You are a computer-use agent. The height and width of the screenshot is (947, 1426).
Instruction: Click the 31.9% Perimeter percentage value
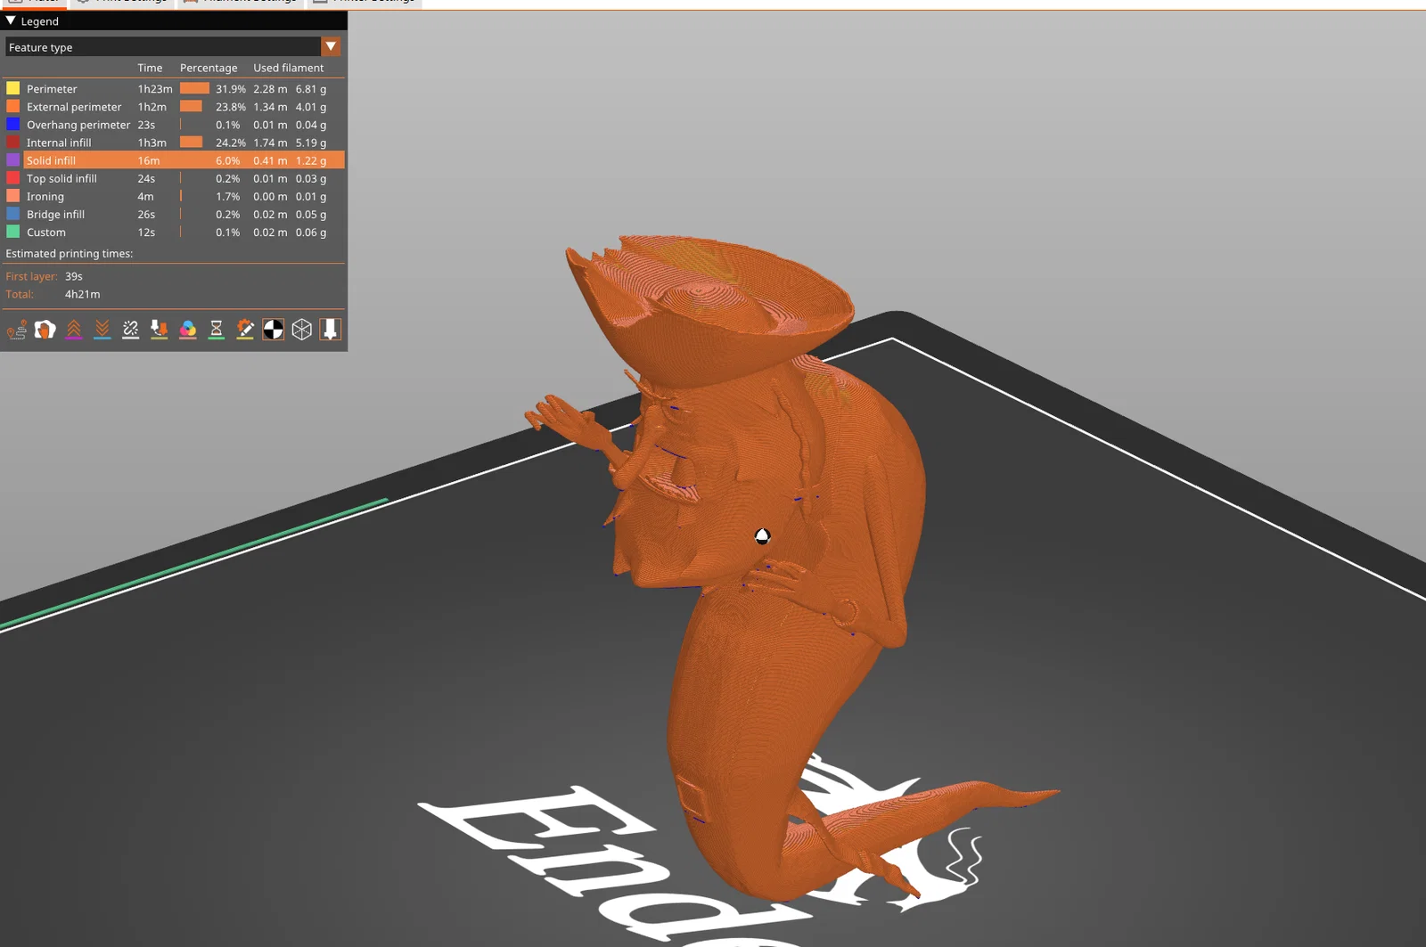click(231, 89)
